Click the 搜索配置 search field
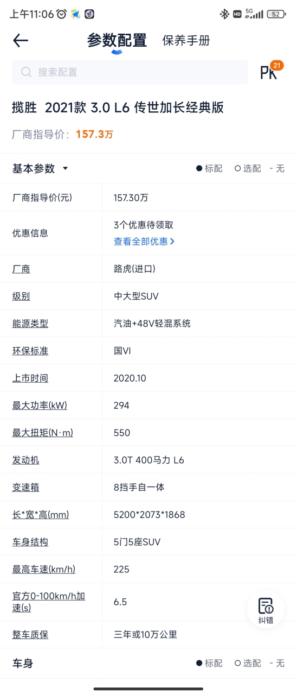 [x=130, y=72]
